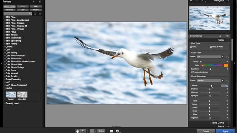Screen dimensions: 237x133
Task: Open the B&W Split Toning folder
Action: pos(13,41)
